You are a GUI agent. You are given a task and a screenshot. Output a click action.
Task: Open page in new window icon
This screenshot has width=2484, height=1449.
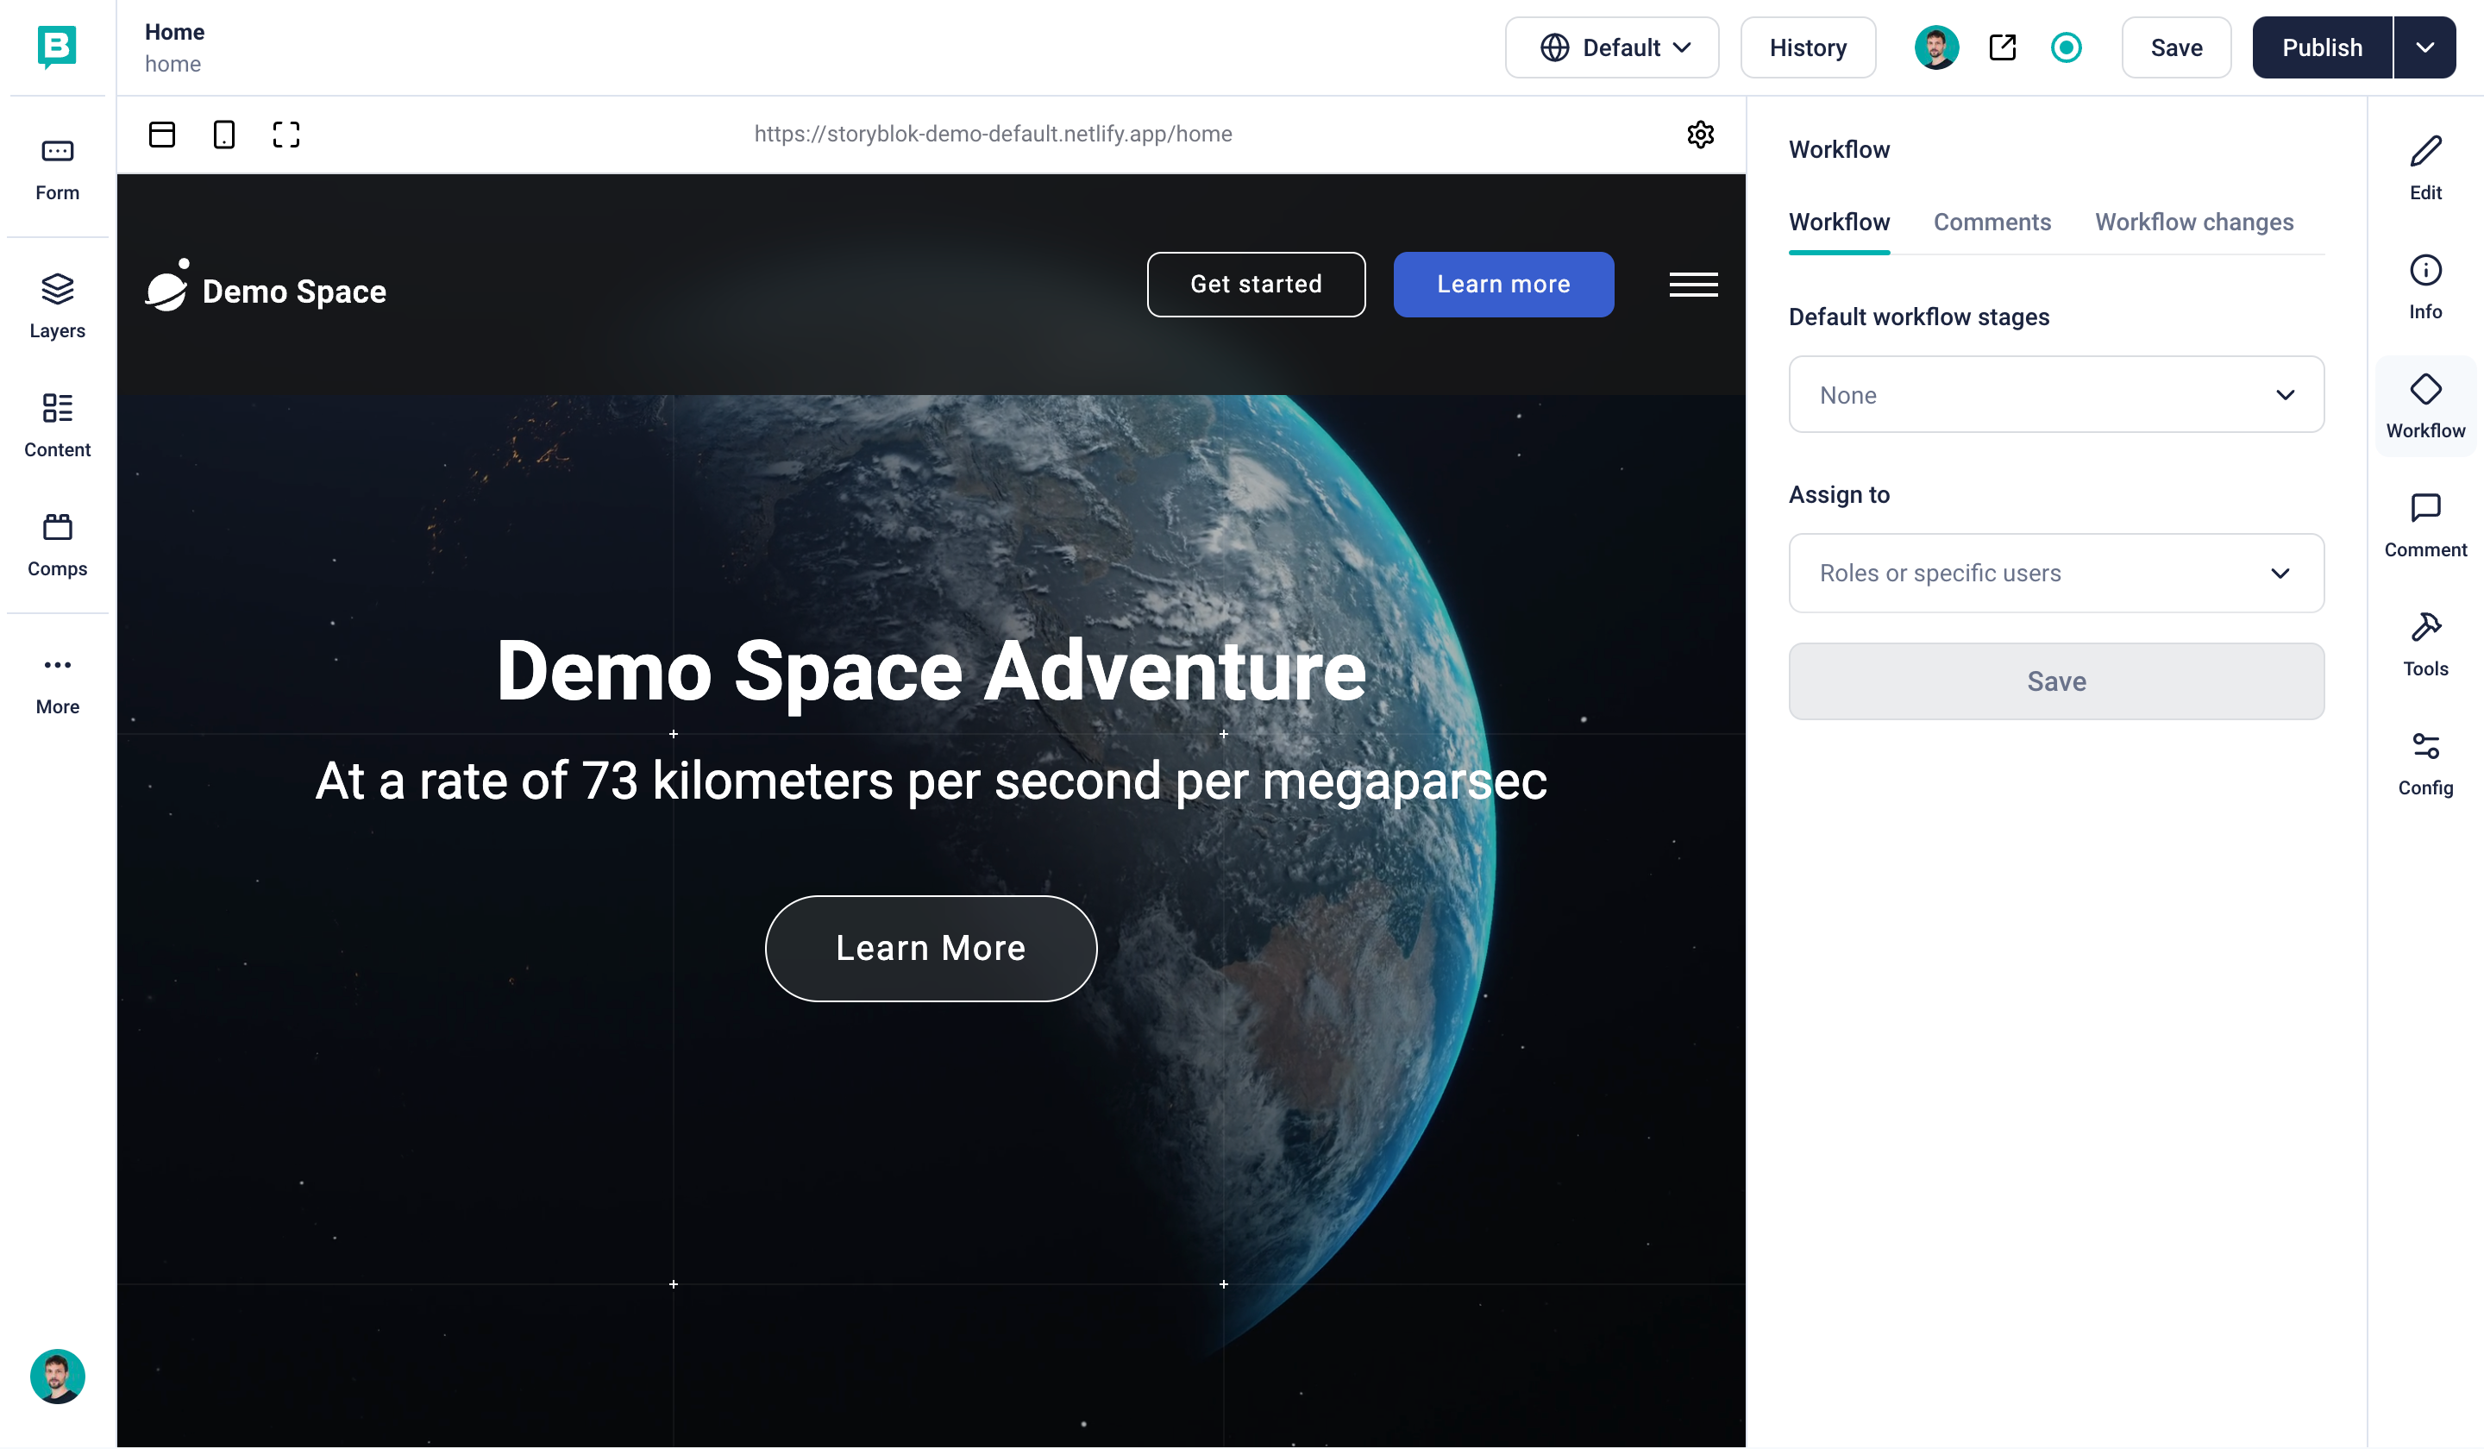pyautogui.click(x=2002, y=47)
